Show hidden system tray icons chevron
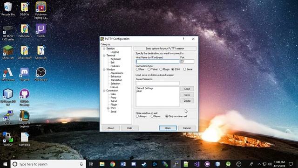The width and height of the screenshot is (298, 168). (x=259, y=164)
